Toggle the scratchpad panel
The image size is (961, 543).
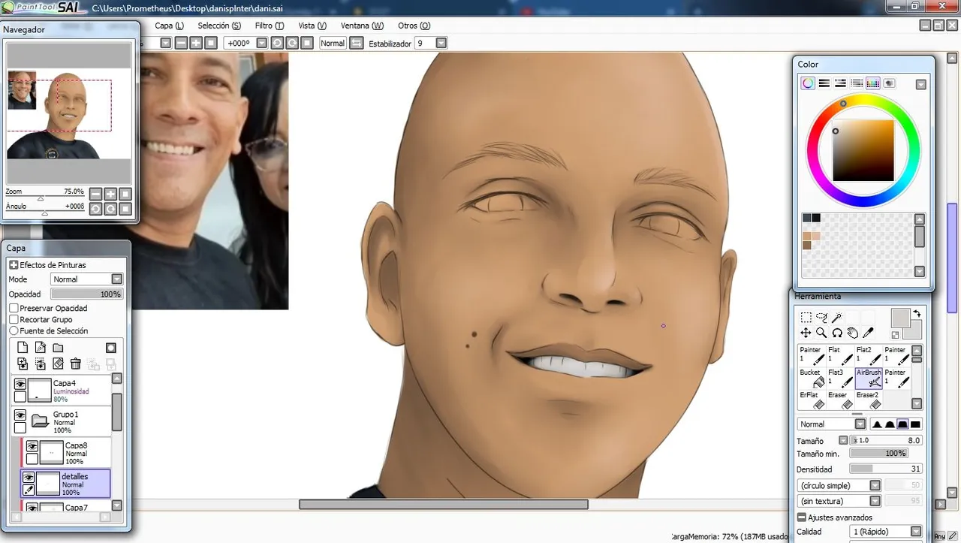click(x=890, y=83)
